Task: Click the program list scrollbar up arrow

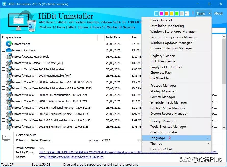Action: [x=224, y=37]
